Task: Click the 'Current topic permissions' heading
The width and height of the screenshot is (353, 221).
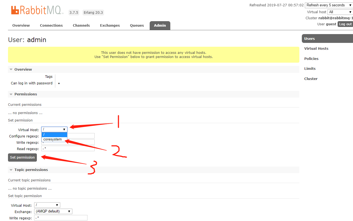Action: 29,180
